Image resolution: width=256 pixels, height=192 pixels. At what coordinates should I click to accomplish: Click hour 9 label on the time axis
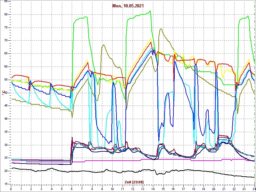coord(102,189)
